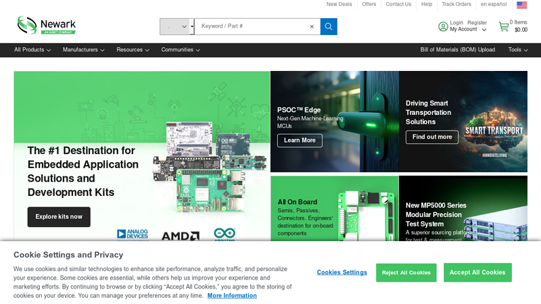Image resolution: width=541 pixels, height=304 pixels.
Task: Clear the search field with X icon
Action: (x=312, y=27)
